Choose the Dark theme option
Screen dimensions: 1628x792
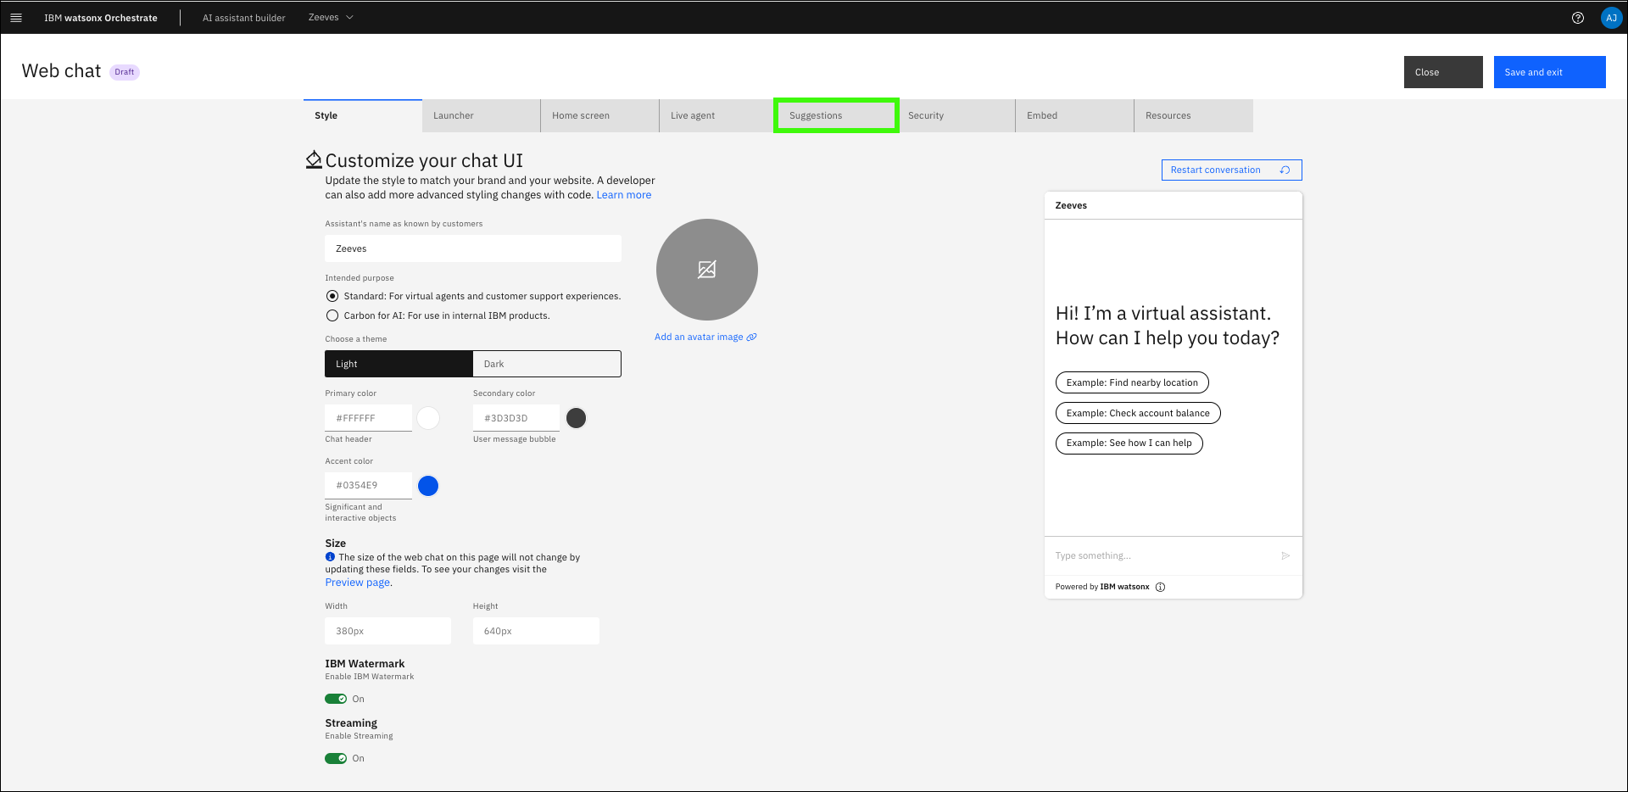click(x=546, y=364)
